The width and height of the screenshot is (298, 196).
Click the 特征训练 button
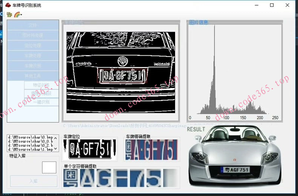coord(41,85)
